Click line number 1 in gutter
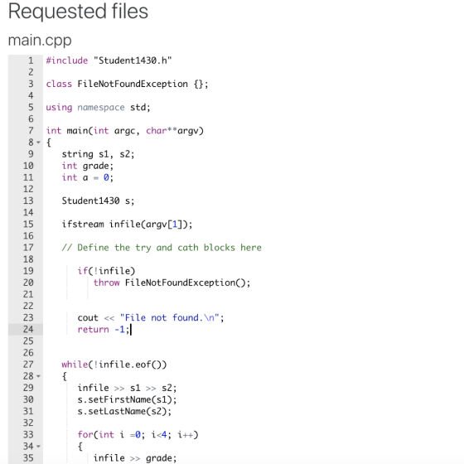Image resolution: width=464 pixels, height=464 pixels. point(31,60)
